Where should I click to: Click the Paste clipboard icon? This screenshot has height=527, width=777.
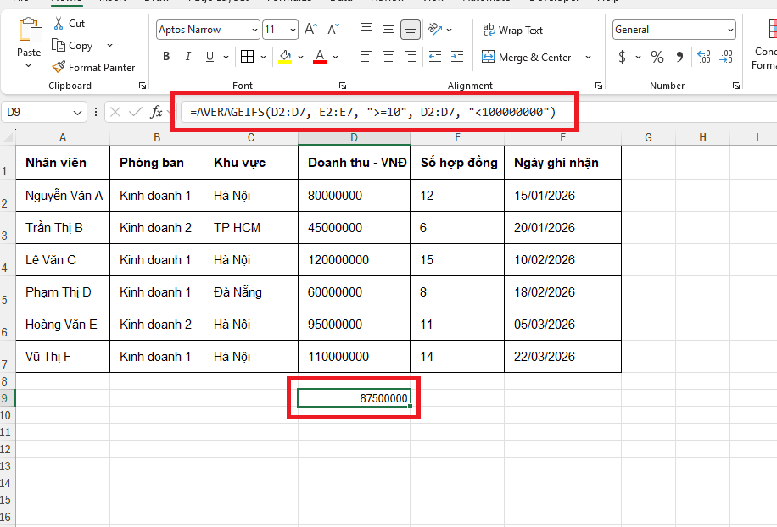tap(30, 31)
